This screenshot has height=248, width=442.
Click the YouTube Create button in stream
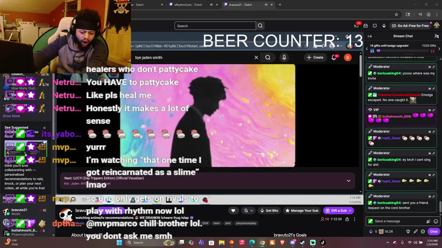pyautogui.click(x=315, y=58)
